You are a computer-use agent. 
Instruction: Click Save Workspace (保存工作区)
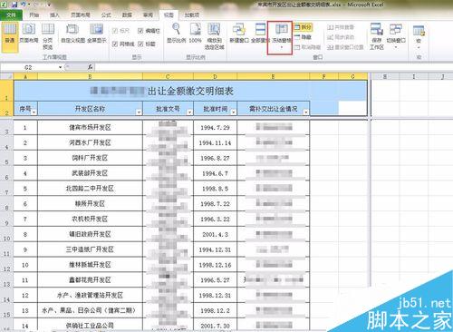coord(377,36)
